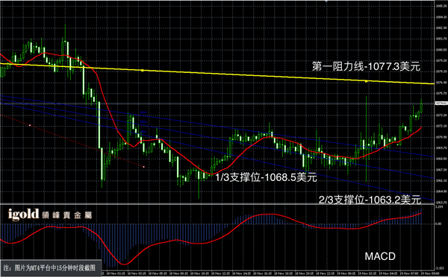Viewport: 448px width, 277px height.
Task: Click the divider between price chart and MACD
Action: 217,204
